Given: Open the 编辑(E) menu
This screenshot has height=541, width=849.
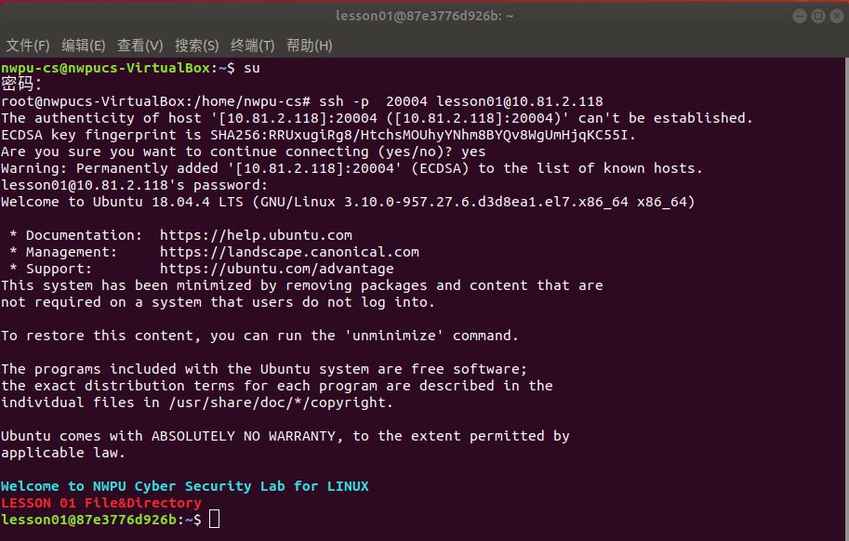Looking at the screenshot, I should [x=84, y=46].
